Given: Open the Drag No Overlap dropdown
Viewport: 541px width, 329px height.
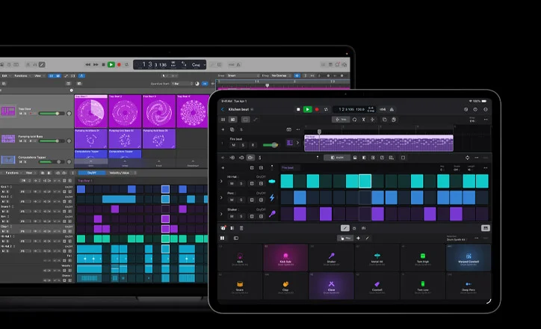Looking at the screenshot, I should coord(281,76).
